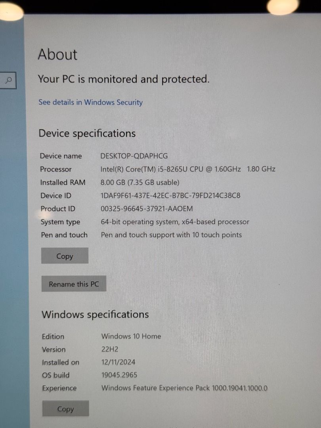Click the 8.00 GB installed RAM value
Image resolution: width=321 pixels, height=428 pixels.
pyautogui.click(x=140, y=182)
